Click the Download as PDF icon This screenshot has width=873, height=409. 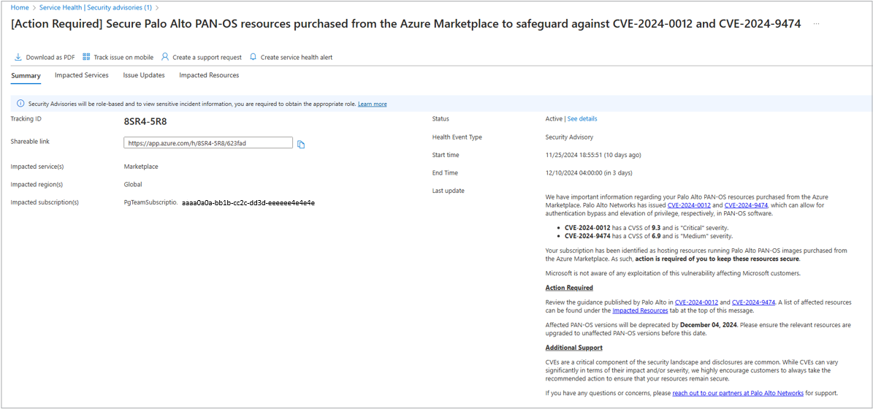tap(18, 57)
